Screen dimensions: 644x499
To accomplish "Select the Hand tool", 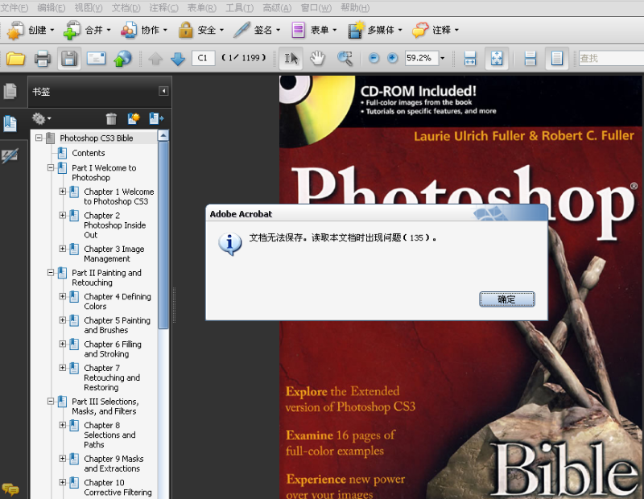I will [317, 58].
